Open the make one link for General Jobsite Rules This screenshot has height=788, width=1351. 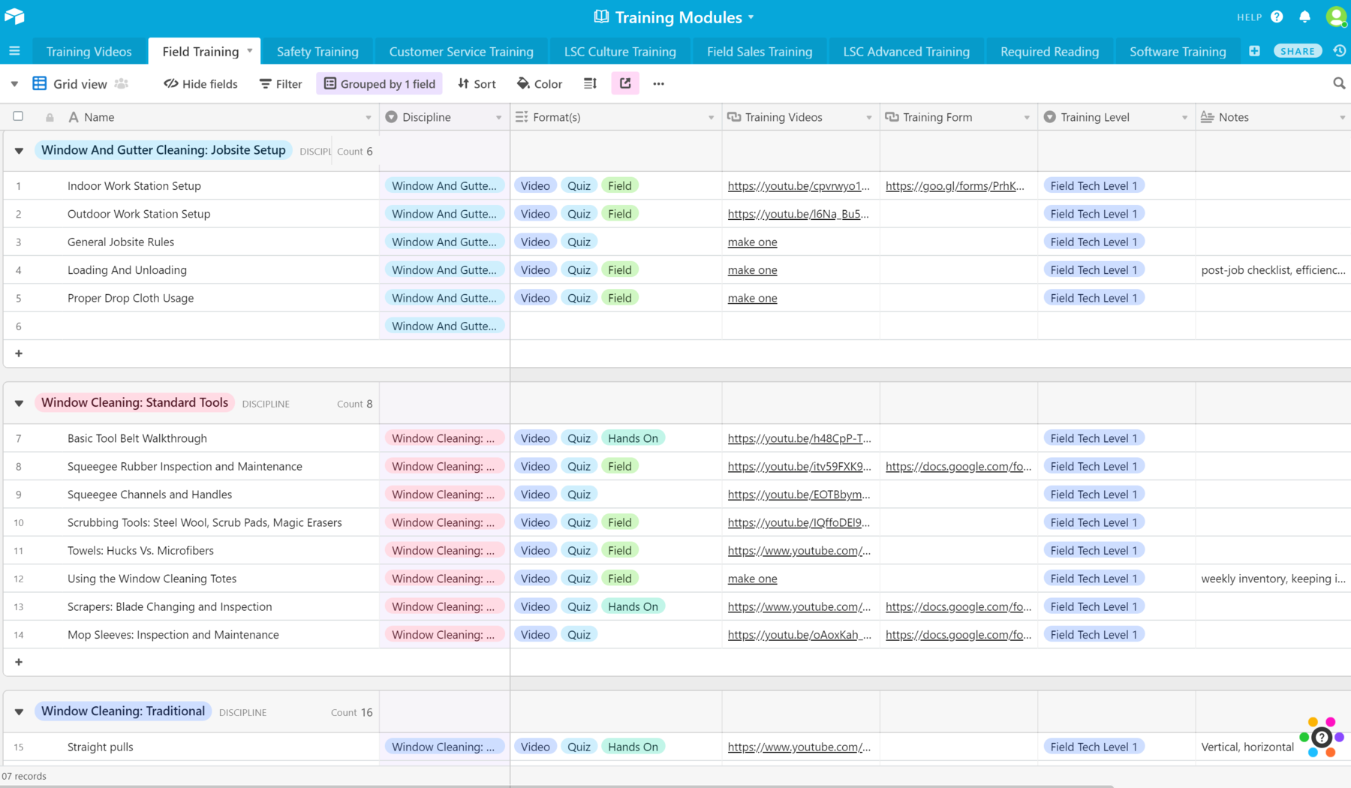point(752,242)
